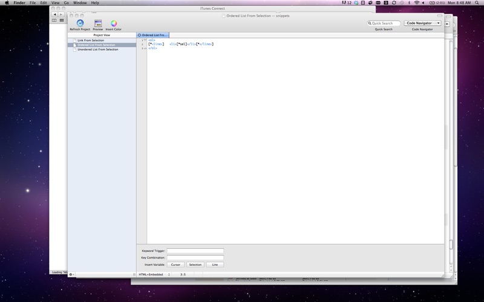Viewport: 484px width, 302px height.
Task: Select Link From Selection snippet
Action: pyautogui.click(x=91, y=40)
